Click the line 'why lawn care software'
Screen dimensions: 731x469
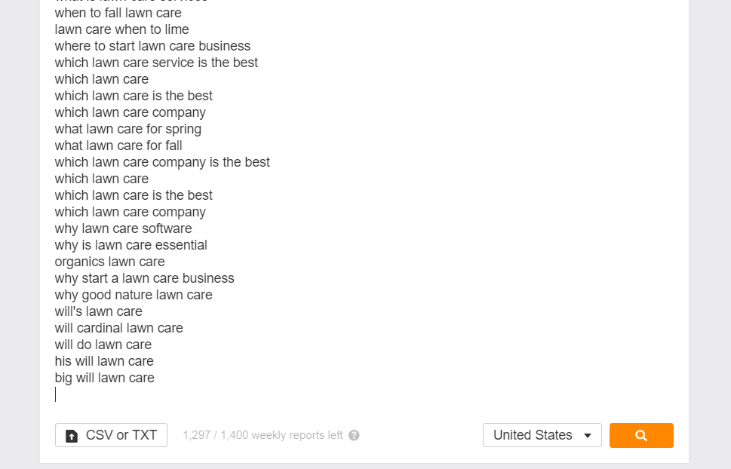(123, 228)
